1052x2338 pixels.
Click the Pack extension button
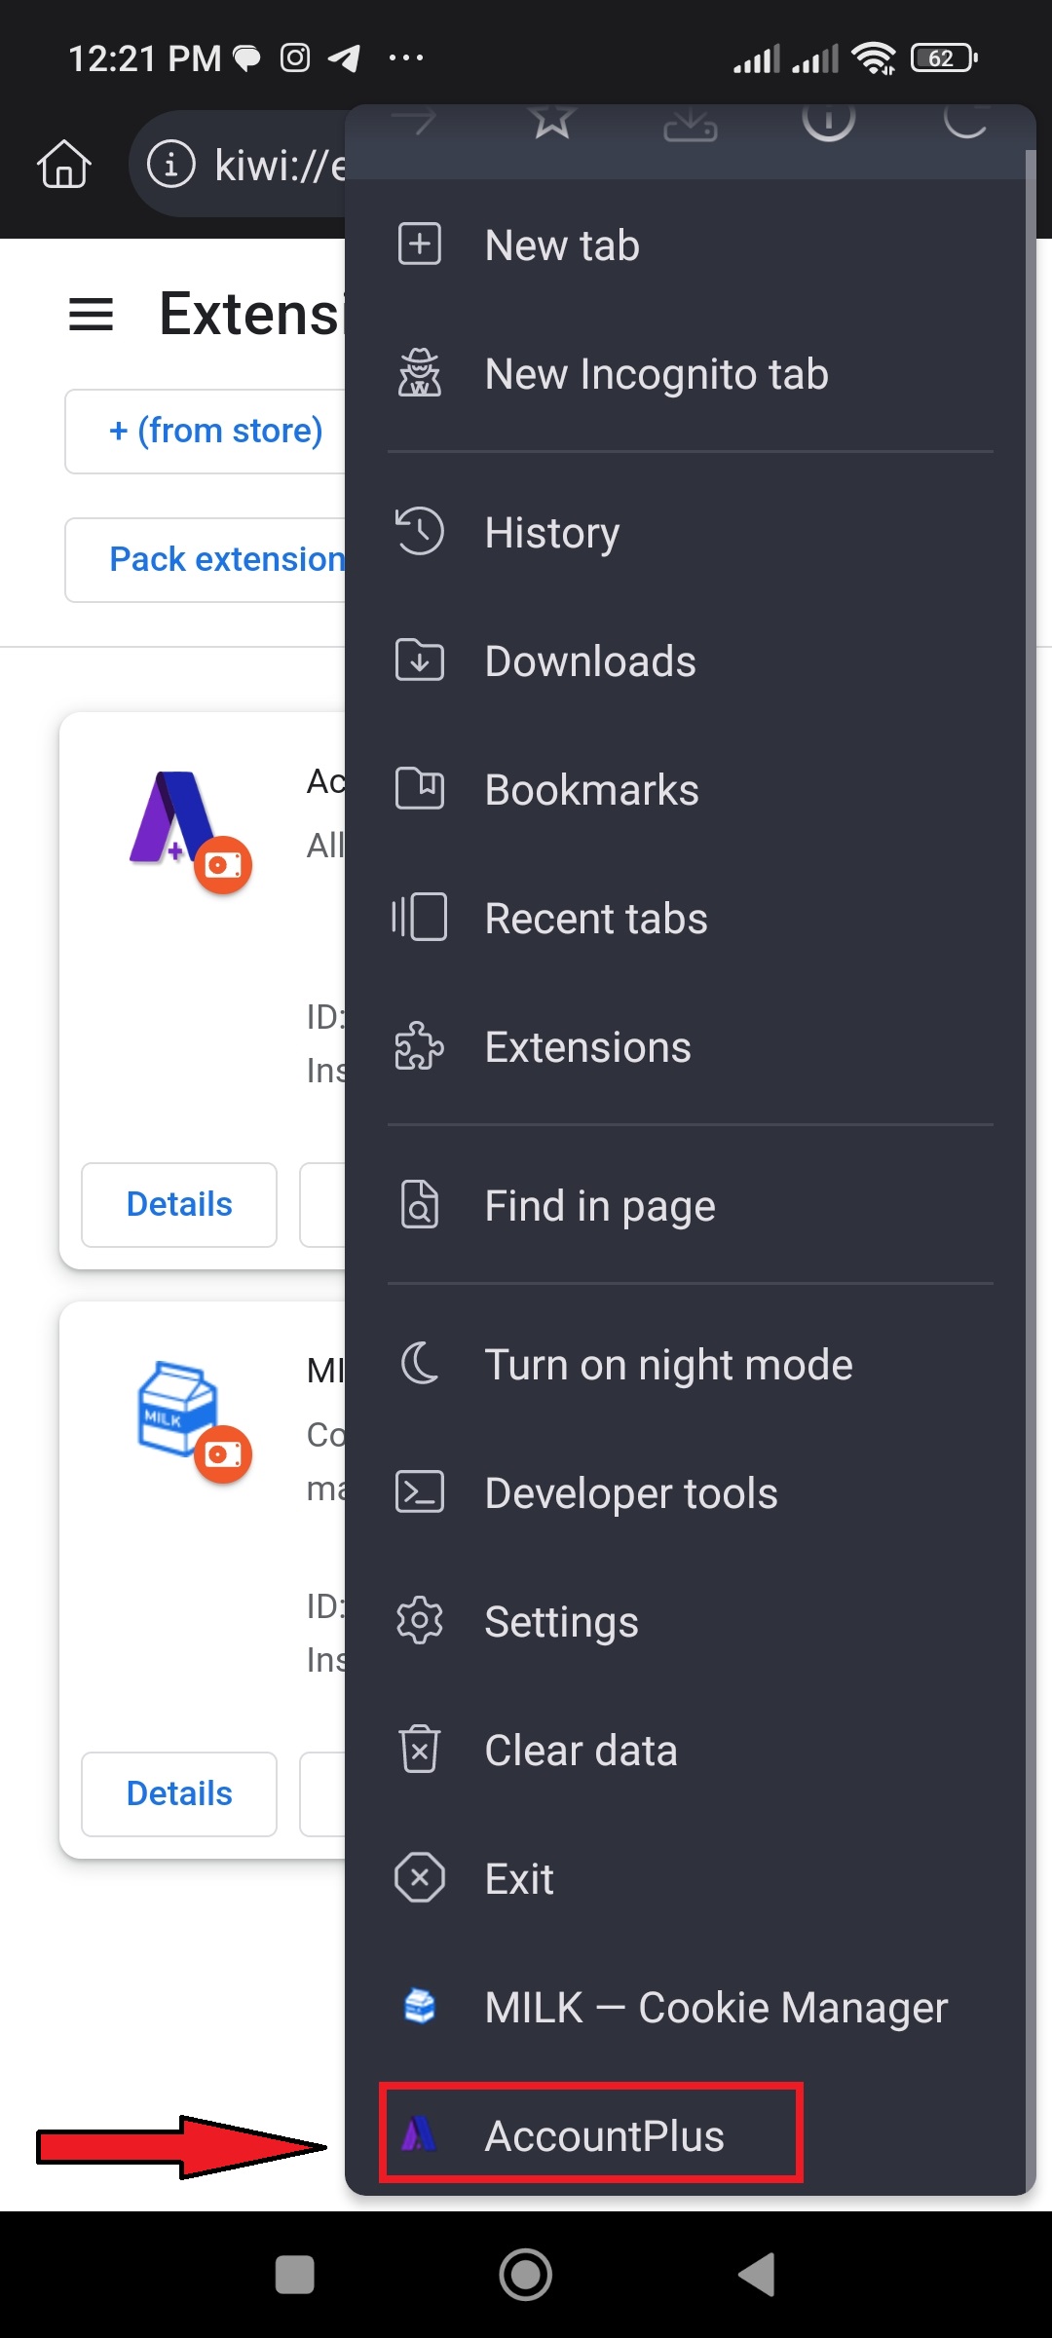pos(206,559)
